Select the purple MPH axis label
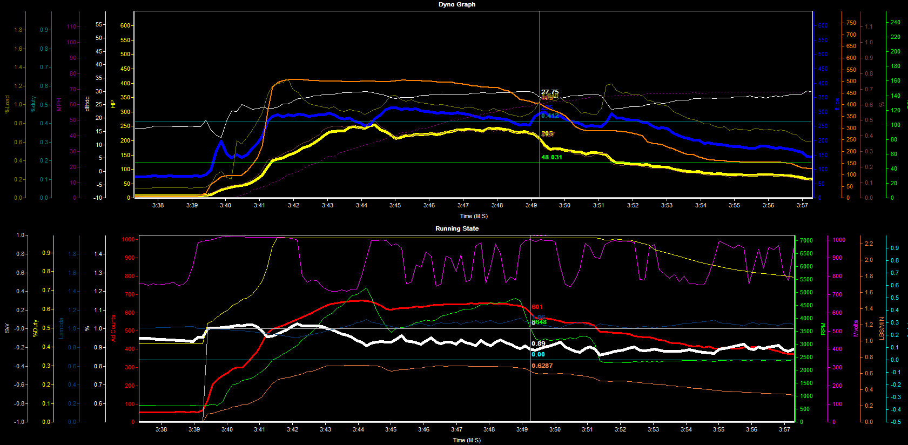The width and height of the screenshot is (908, 445). click(59, 104)
